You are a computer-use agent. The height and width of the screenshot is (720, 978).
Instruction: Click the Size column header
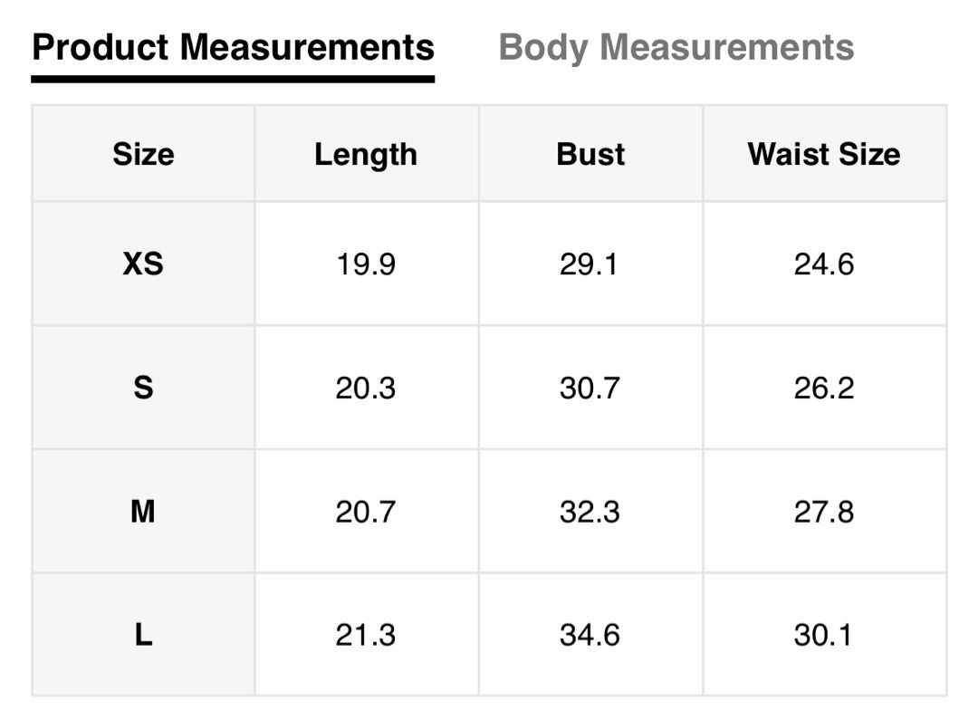click(x=143, y=154)
